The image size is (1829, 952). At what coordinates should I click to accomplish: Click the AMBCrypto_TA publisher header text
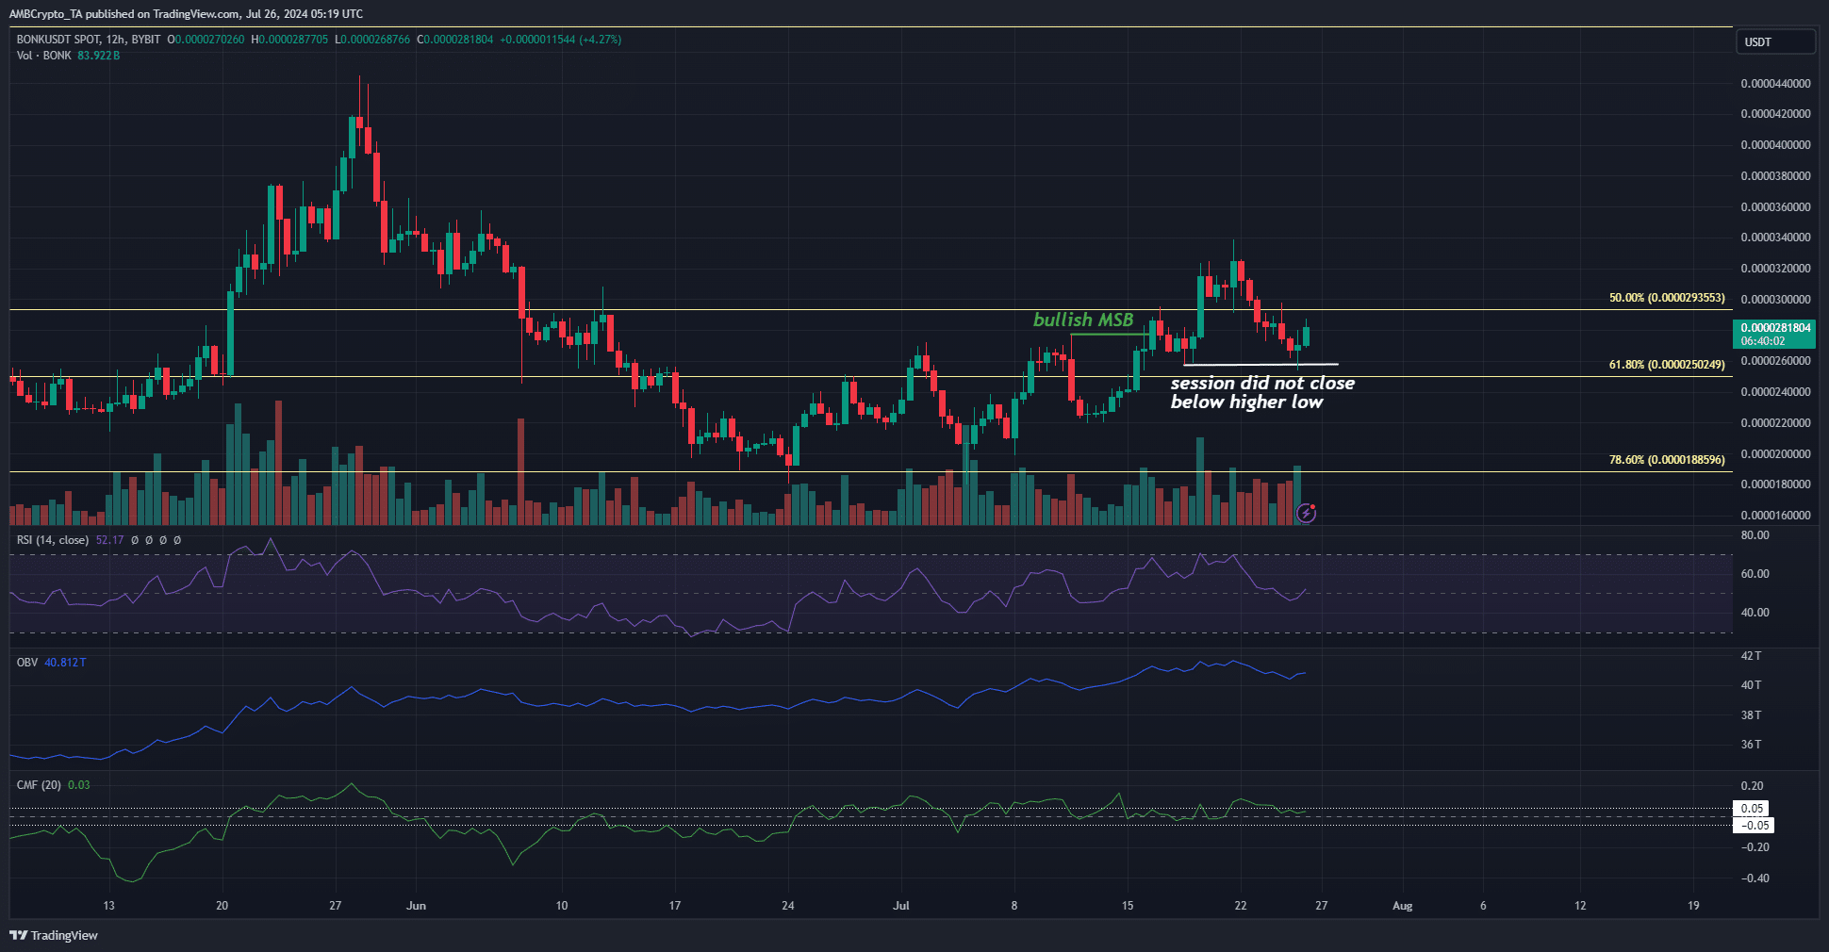[186, 14]
